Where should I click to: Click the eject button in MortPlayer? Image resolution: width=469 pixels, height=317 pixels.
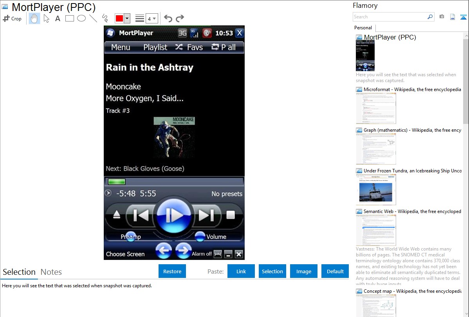(x=117, y=215)
